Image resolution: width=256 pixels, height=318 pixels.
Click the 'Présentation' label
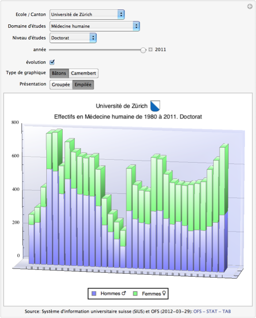click(x=33, y=84)
